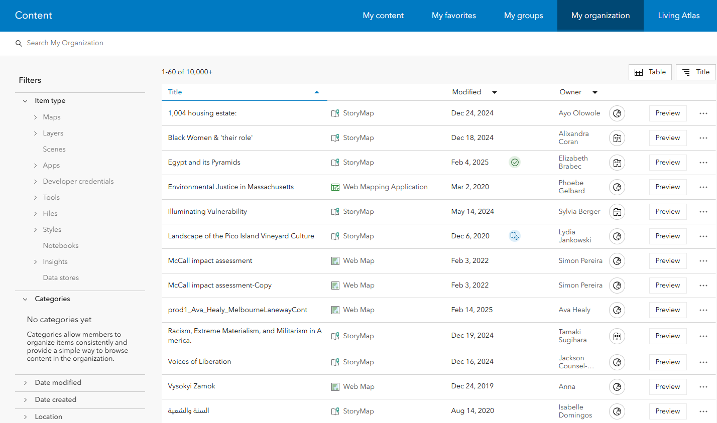Click authoritative badge on Egypt and its Pyramids
The height and width of the screenshot is (423, 717).
pos(515,162)
